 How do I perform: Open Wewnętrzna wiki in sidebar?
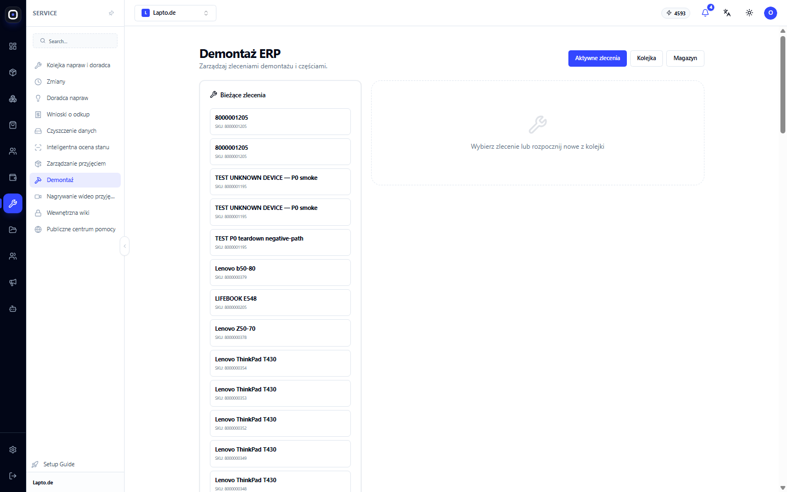[75, 213]
